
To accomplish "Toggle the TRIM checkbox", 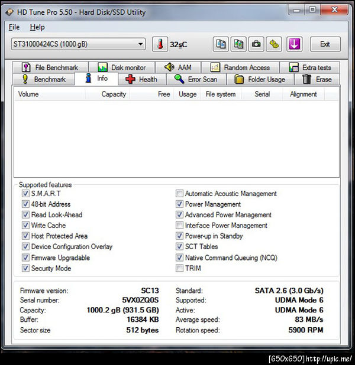I will coord(179,268).
